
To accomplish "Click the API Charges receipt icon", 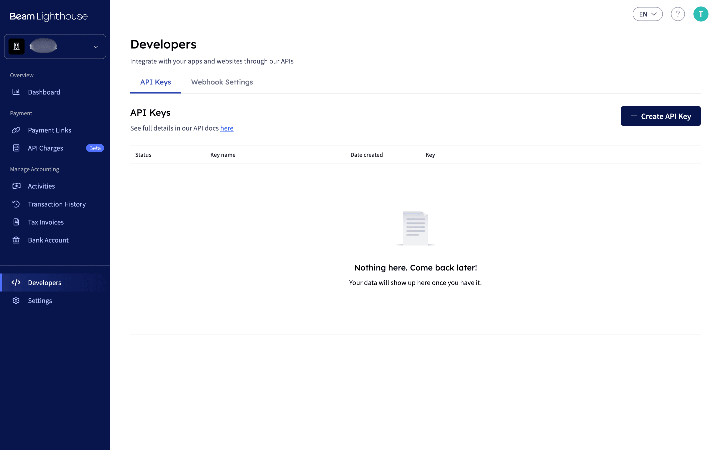I will tap(16, 148).
